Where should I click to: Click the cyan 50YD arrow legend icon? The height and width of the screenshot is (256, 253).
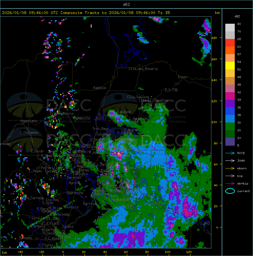(230, 153)
